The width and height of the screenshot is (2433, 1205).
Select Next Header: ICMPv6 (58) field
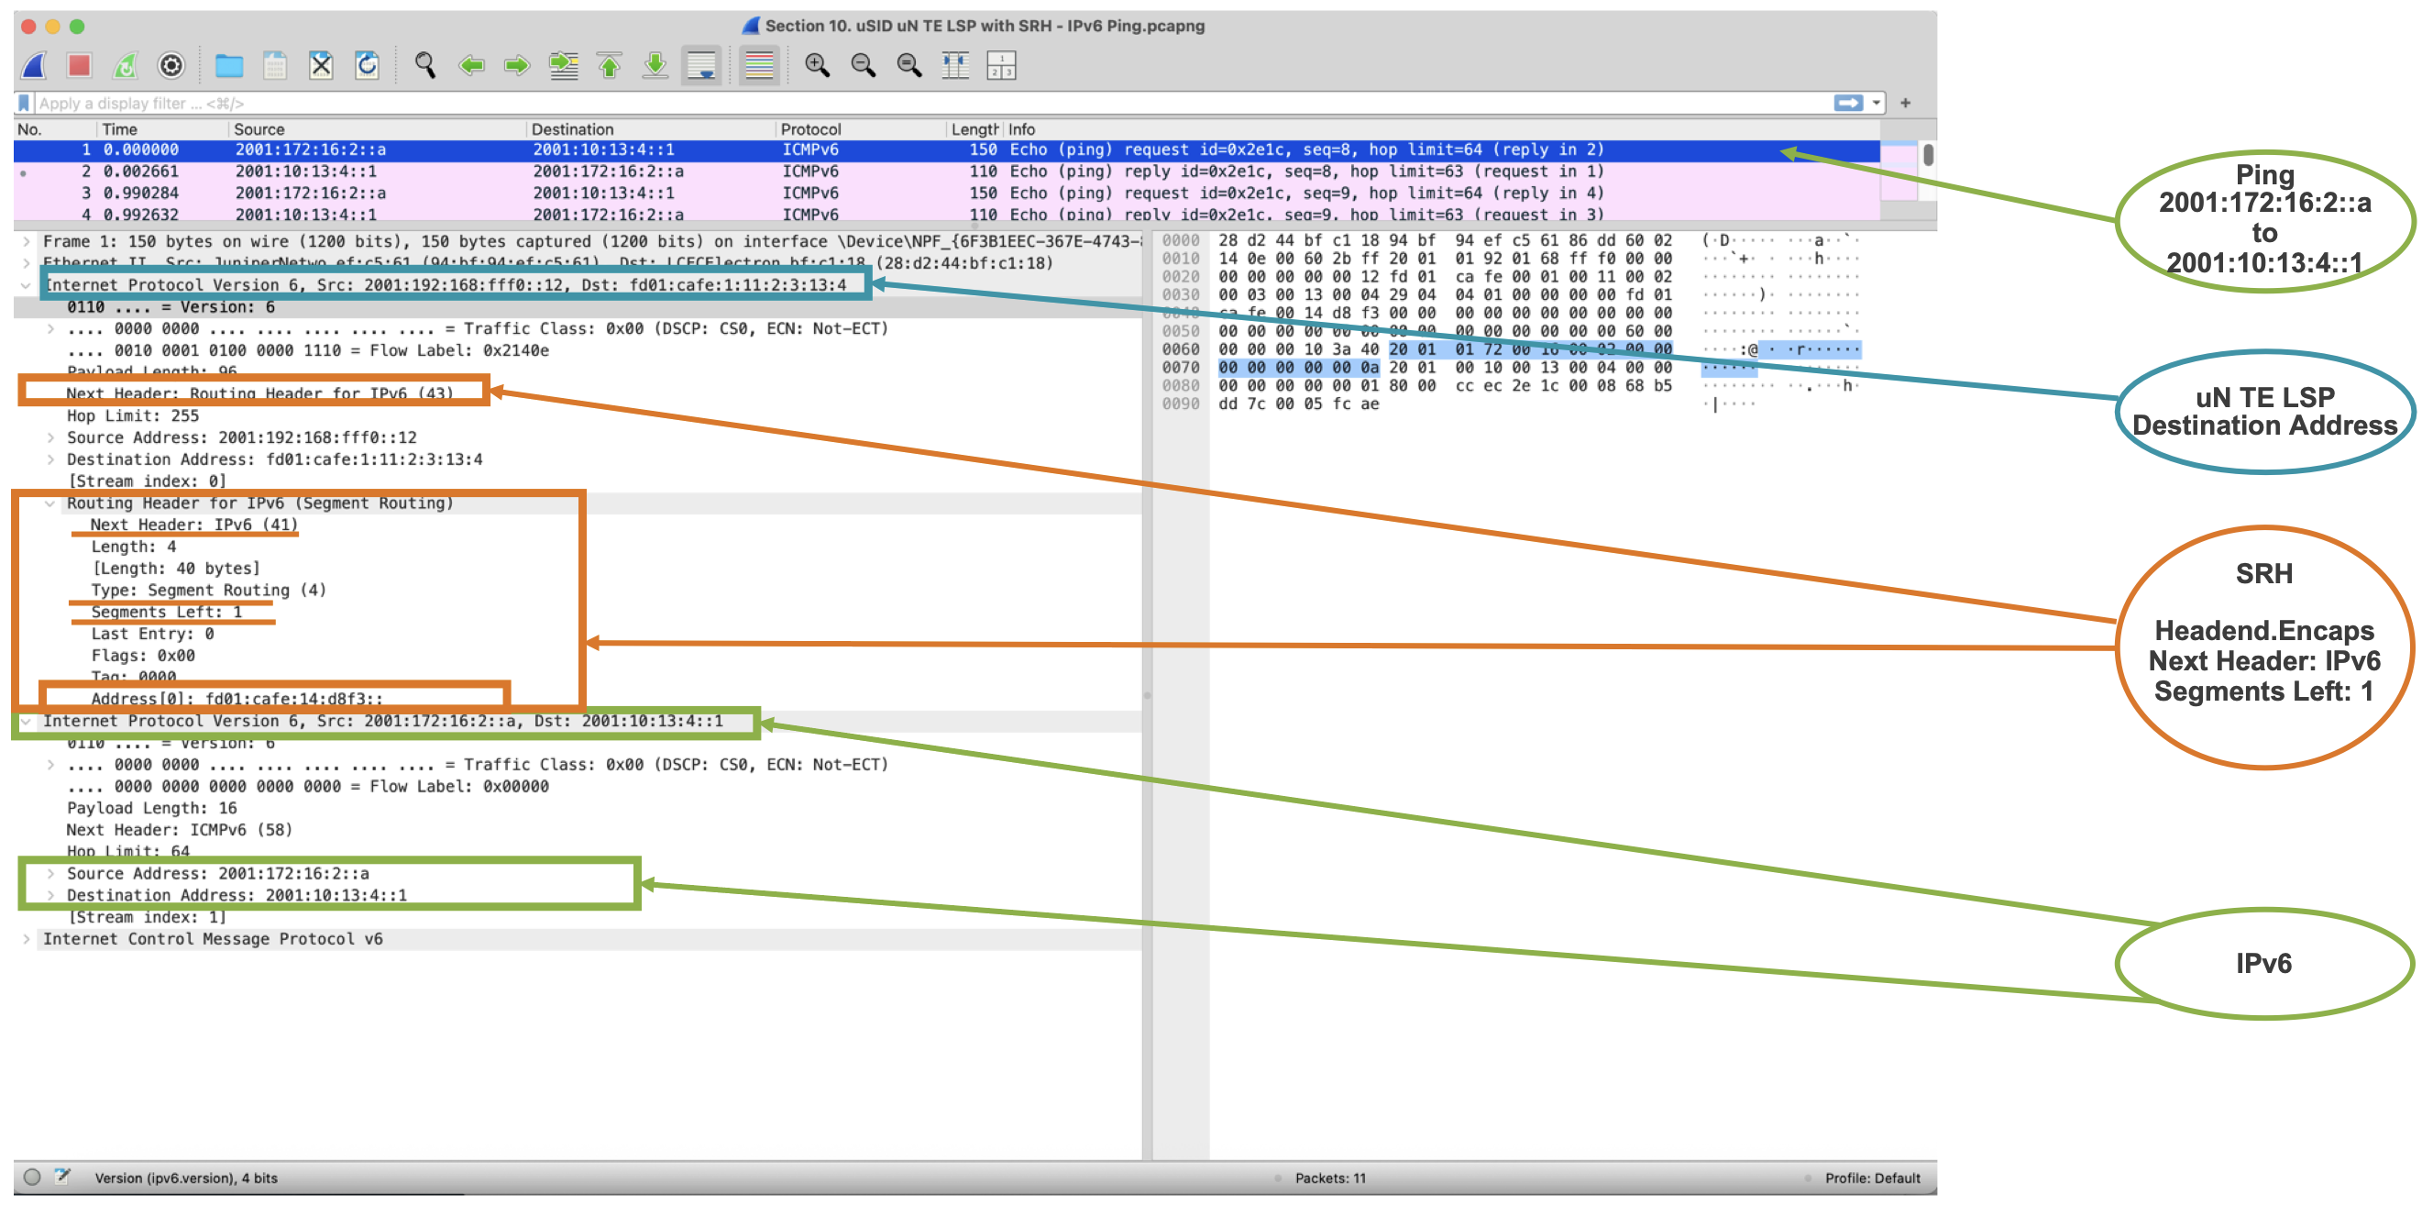click(x=180, y=830)
